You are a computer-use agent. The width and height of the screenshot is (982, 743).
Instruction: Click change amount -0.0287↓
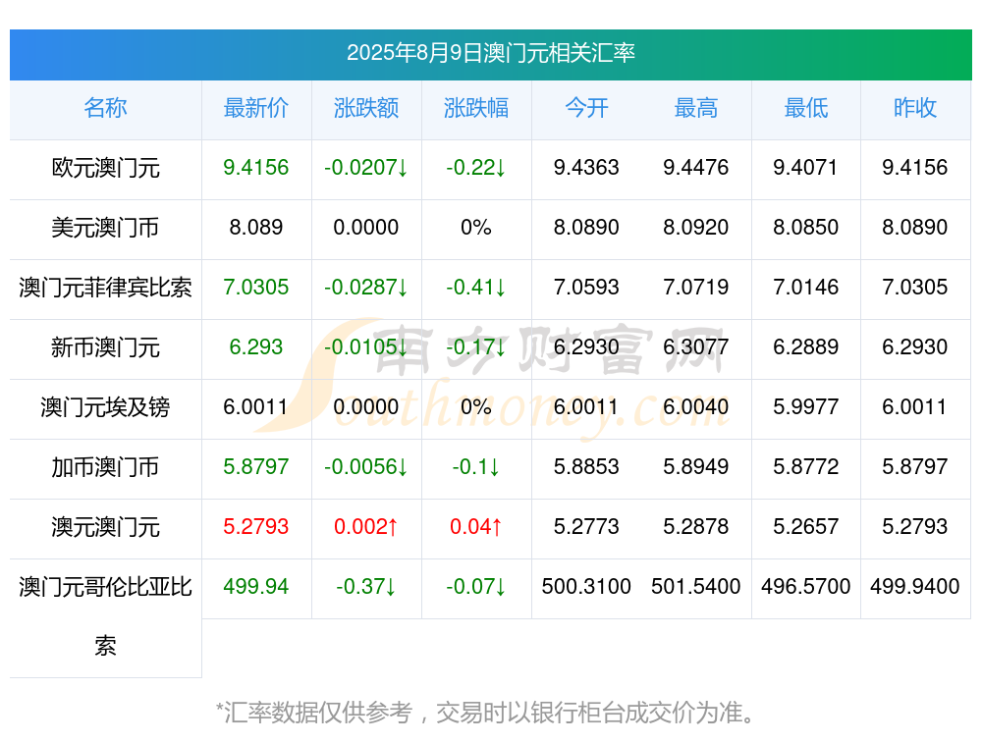[365, 288]
